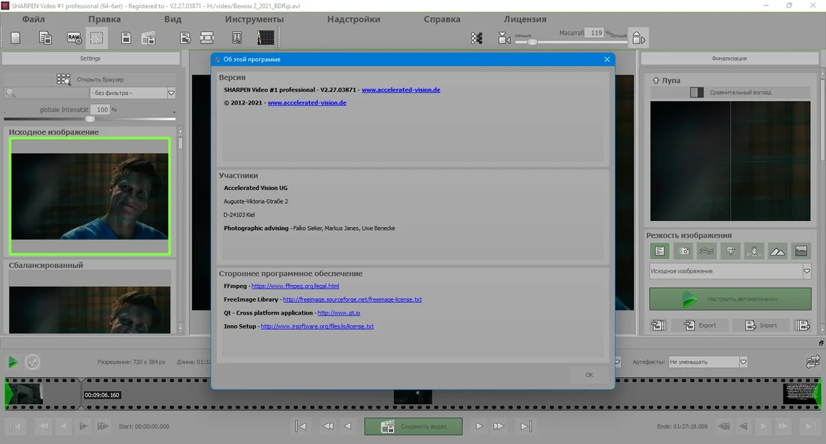Viewport: 826px width, 444px height.
Task: Collapse the Лупа magnifier panel arrow
Action: [655, 81]
